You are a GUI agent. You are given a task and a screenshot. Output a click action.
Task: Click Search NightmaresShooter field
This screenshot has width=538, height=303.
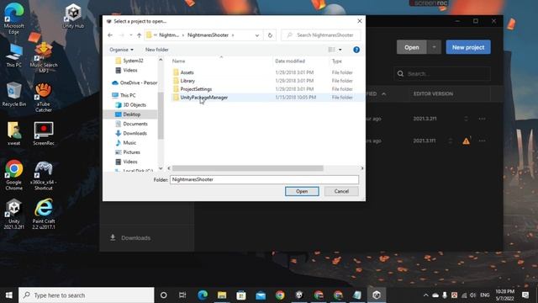click(321, 35)
